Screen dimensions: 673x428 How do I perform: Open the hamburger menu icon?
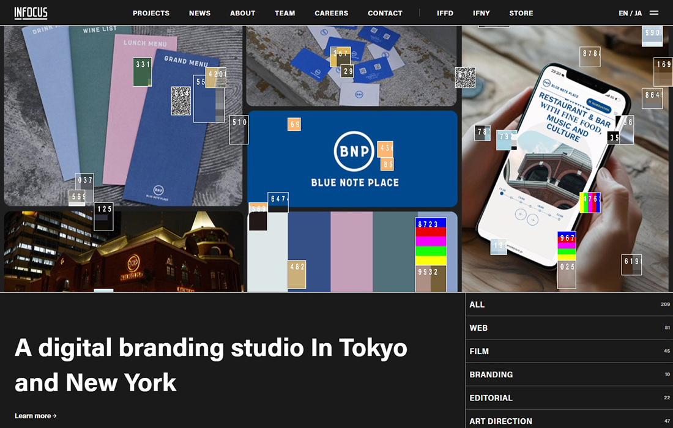pos(654,13)
